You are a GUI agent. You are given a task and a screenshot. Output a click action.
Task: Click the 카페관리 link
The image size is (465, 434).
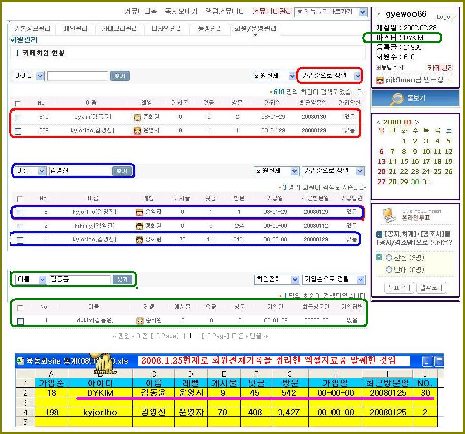click(440, 67)
